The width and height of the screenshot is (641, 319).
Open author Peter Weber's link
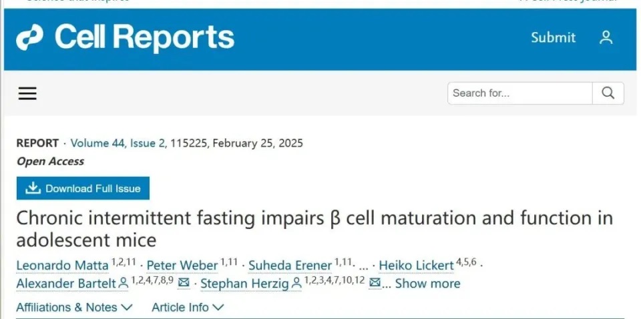click(x=182, y=266)
